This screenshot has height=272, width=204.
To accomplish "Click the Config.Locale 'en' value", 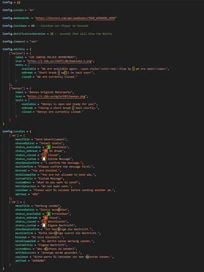I will point(31,10).
